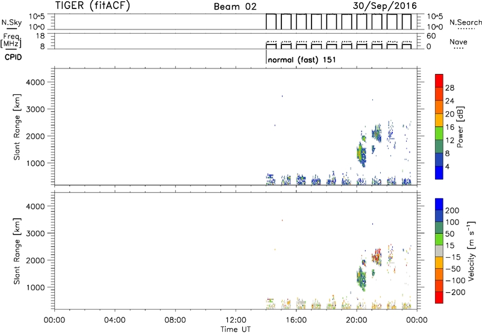
Task: Click the 08:00 time tick label
Action: coord(175,320)
